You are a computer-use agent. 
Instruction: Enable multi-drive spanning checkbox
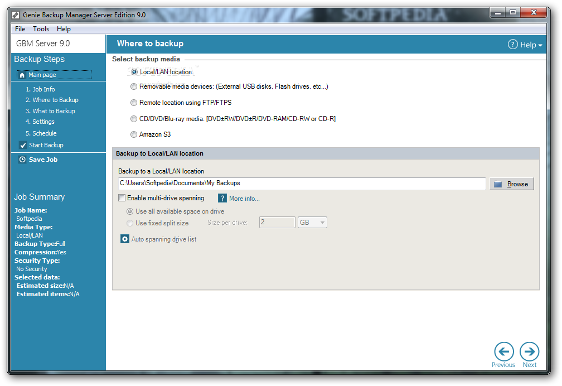122,198
